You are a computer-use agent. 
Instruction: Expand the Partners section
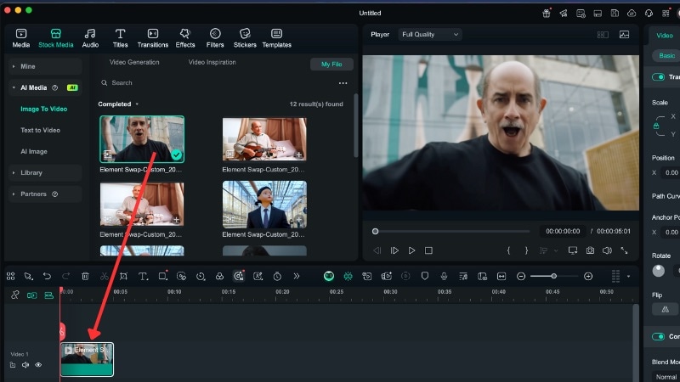tap(45, 194)
